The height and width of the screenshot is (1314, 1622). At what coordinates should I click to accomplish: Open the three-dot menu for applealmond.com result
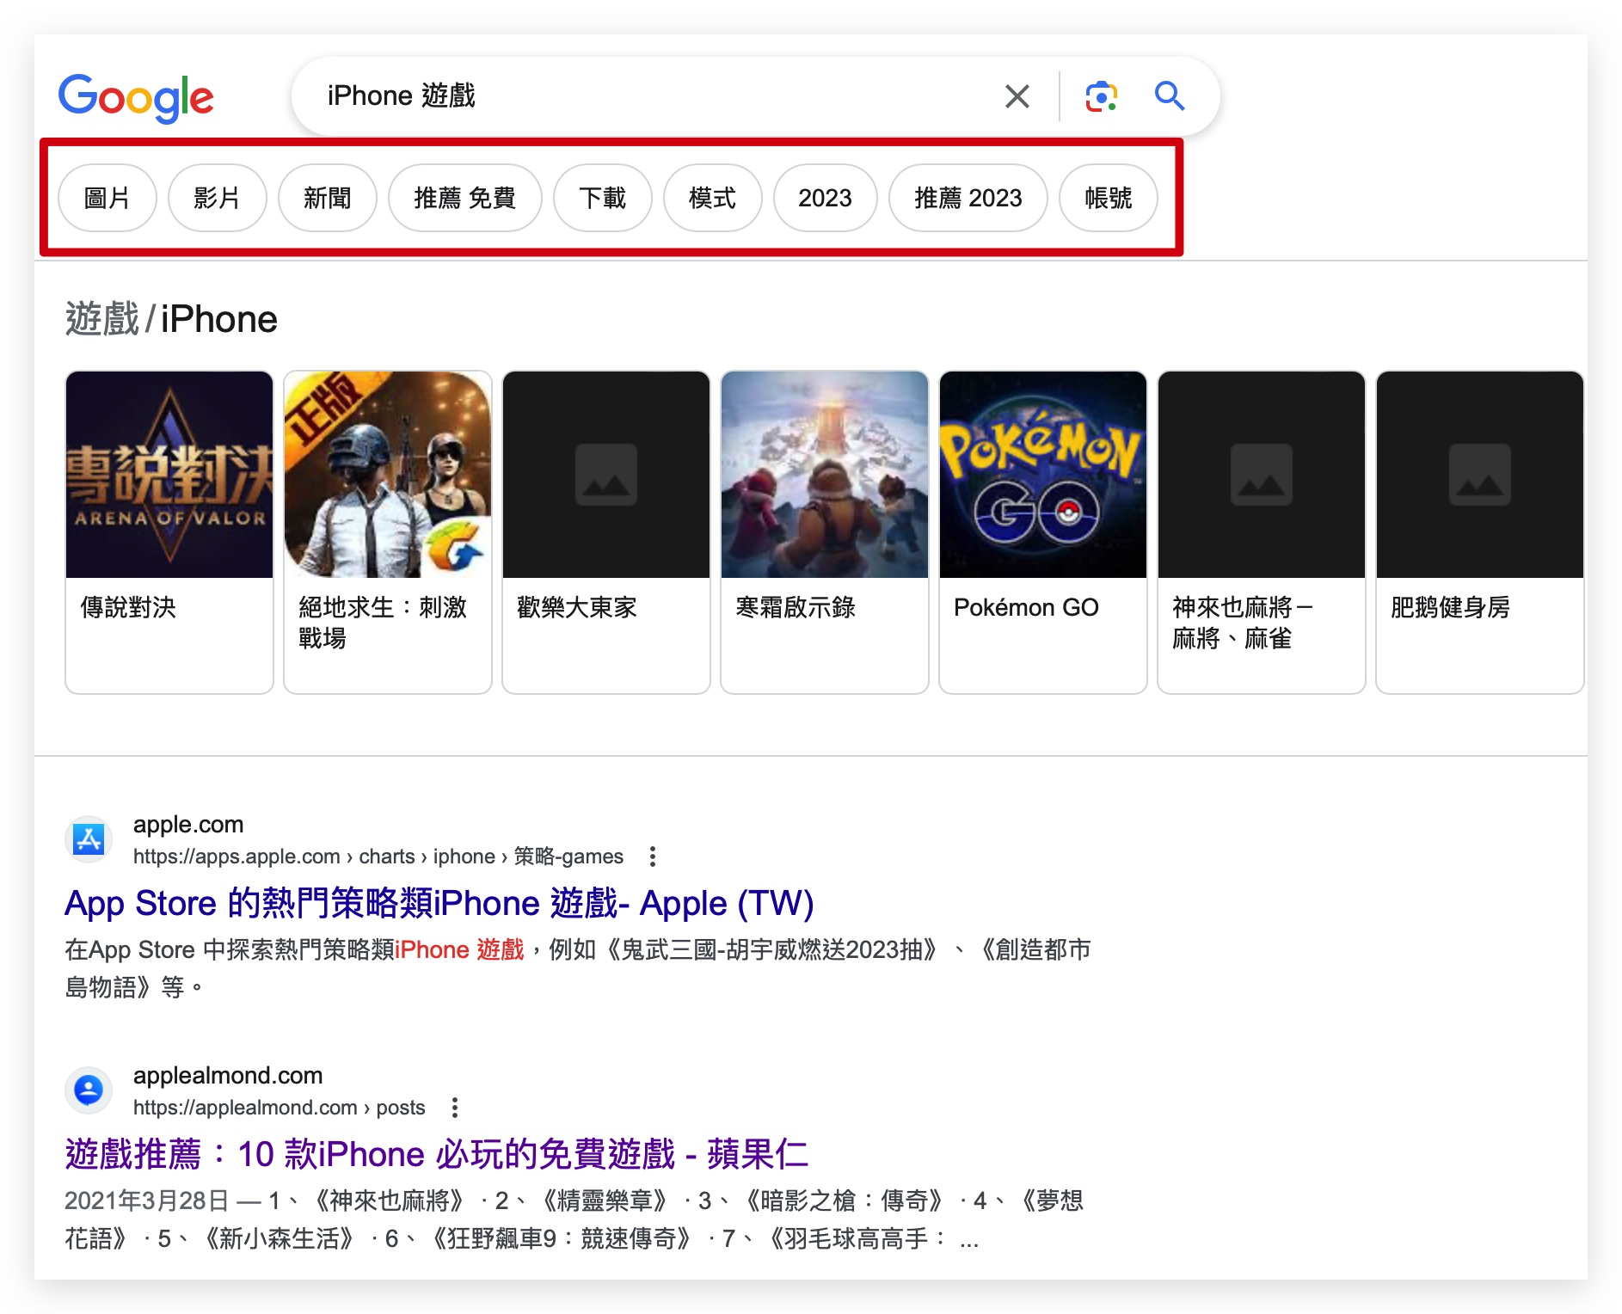[455, 1108]
